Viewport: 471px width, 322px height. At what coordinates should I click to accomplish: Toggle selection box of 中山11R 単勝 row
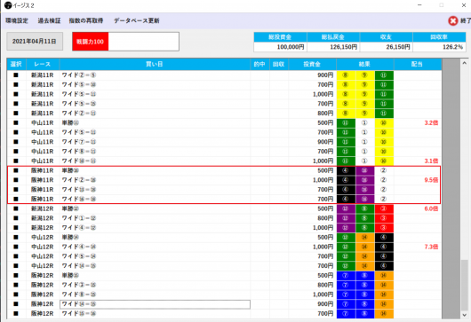[16, 123]
